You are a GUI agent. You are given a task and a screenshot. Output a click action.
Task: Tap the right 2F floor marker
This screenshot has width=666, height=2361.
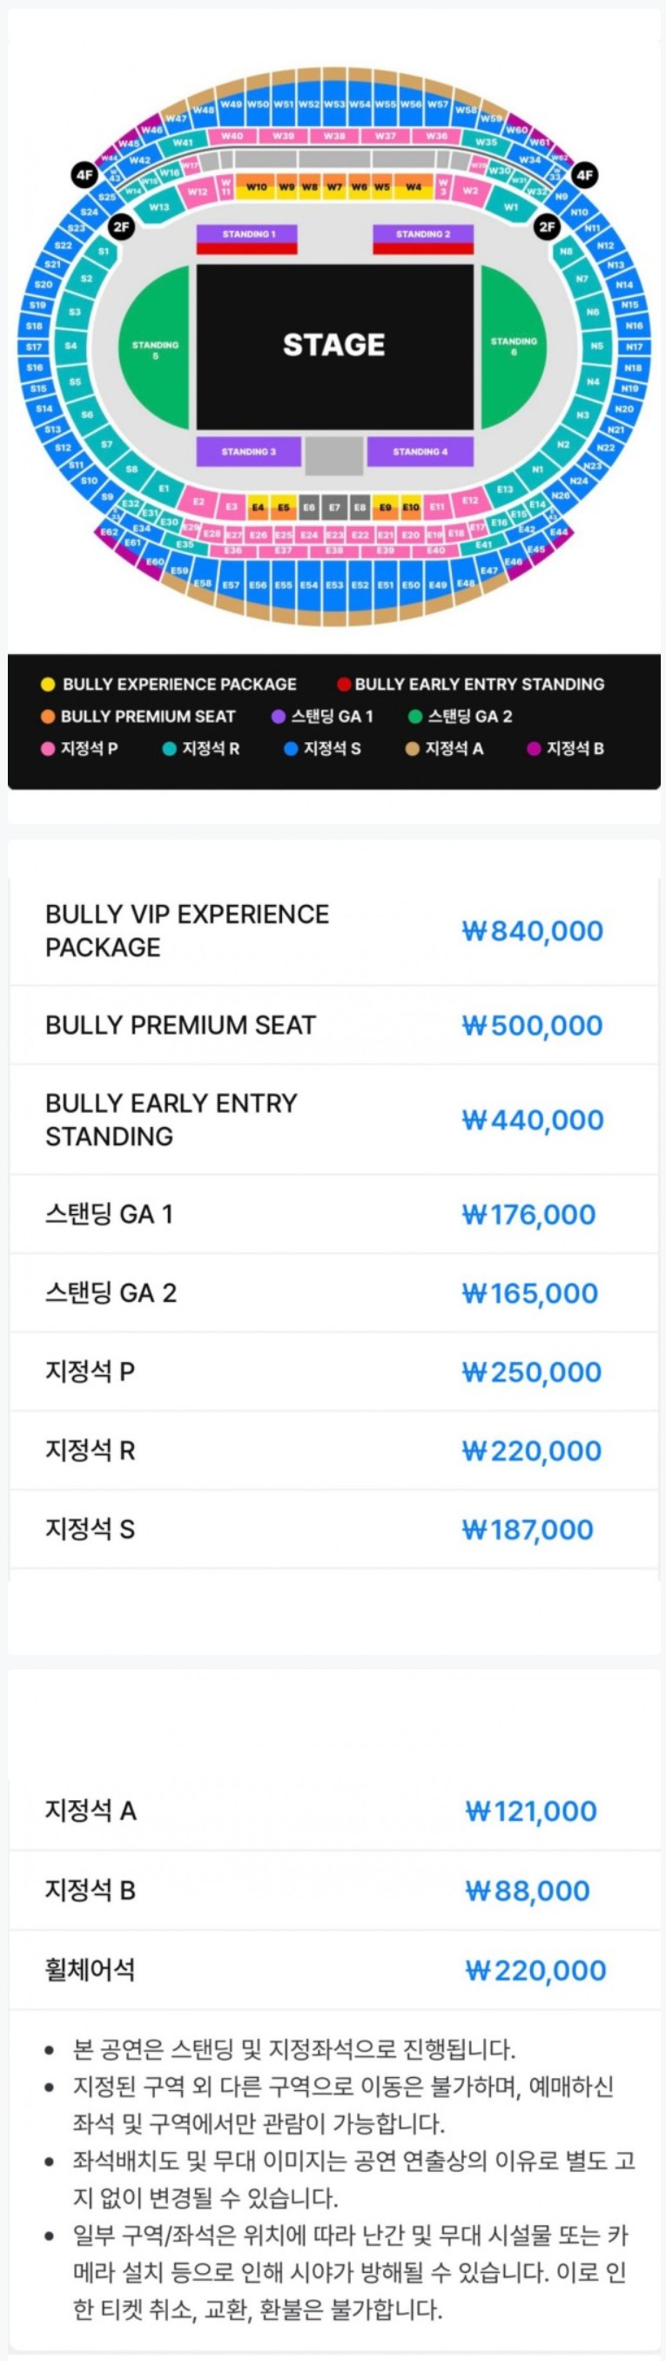(x=547, y=226)
